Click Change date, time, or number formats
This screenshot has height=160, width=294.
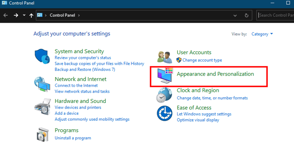click(x=212, y=98)
